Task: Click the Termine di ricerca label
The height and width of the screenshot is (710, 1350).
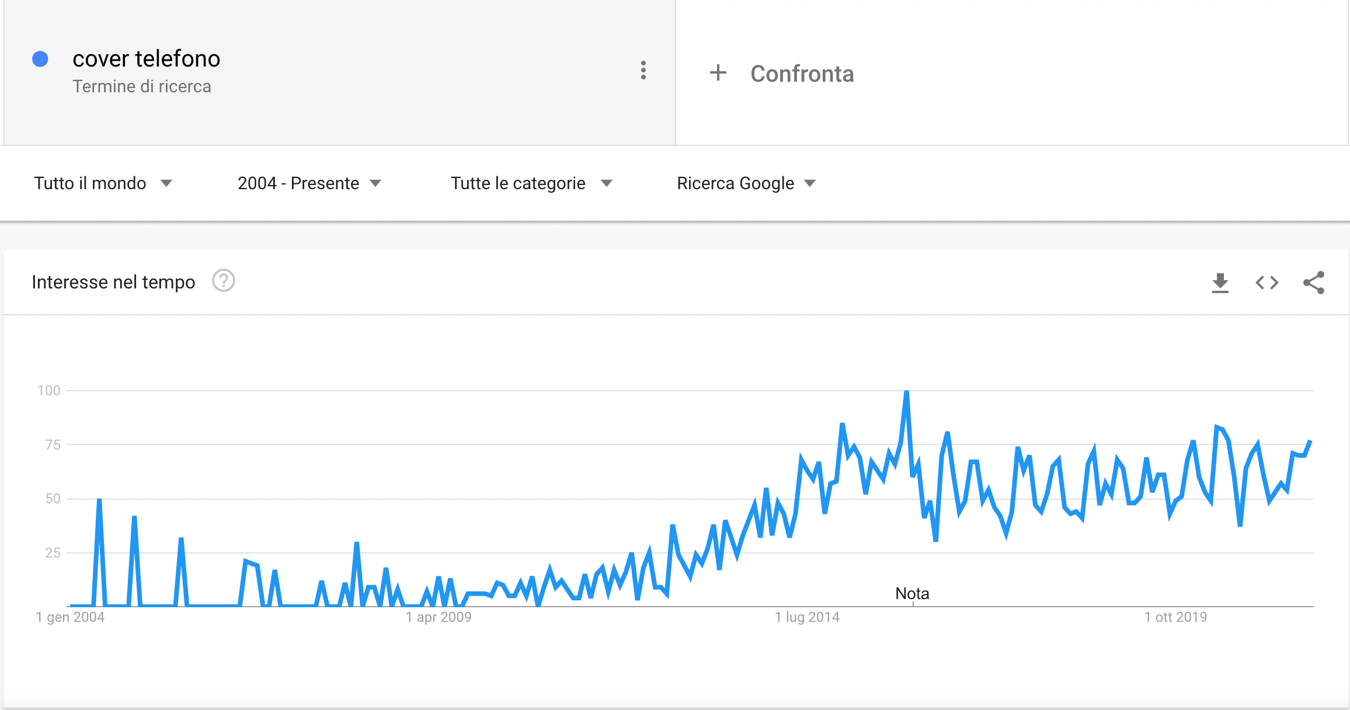Action: click(142, 86)
